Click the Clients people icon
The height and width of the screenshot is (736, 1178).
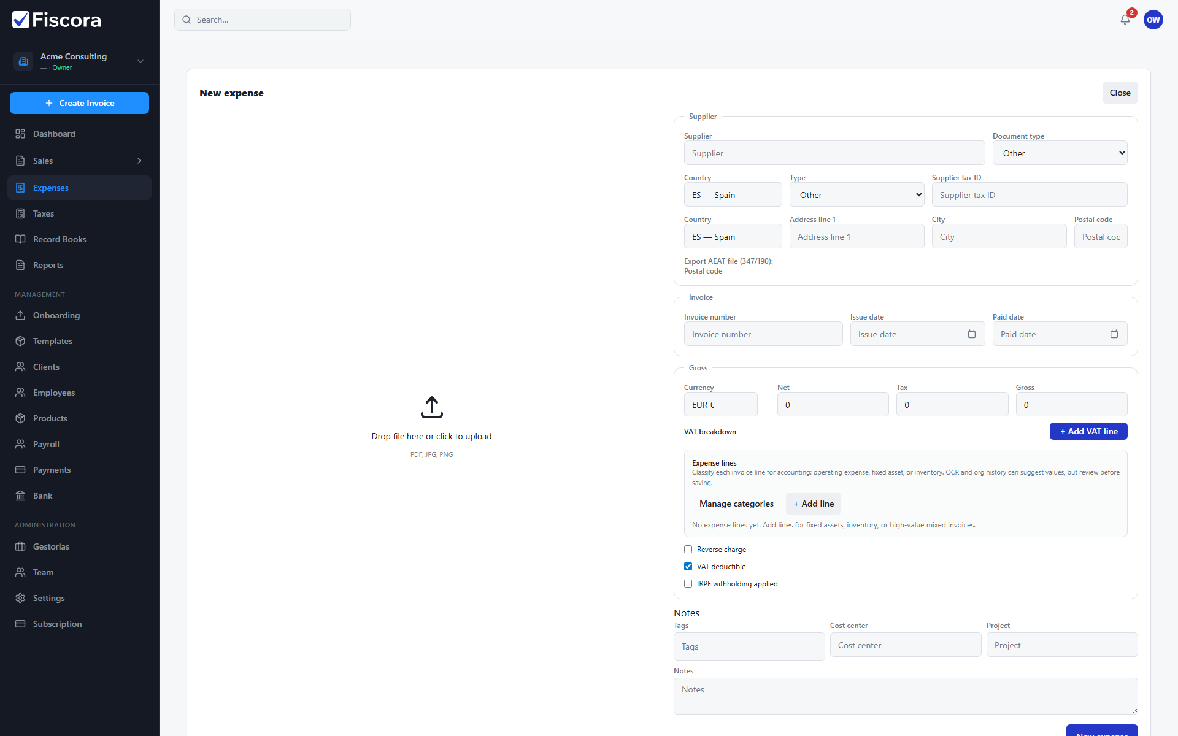click(20, 367)
